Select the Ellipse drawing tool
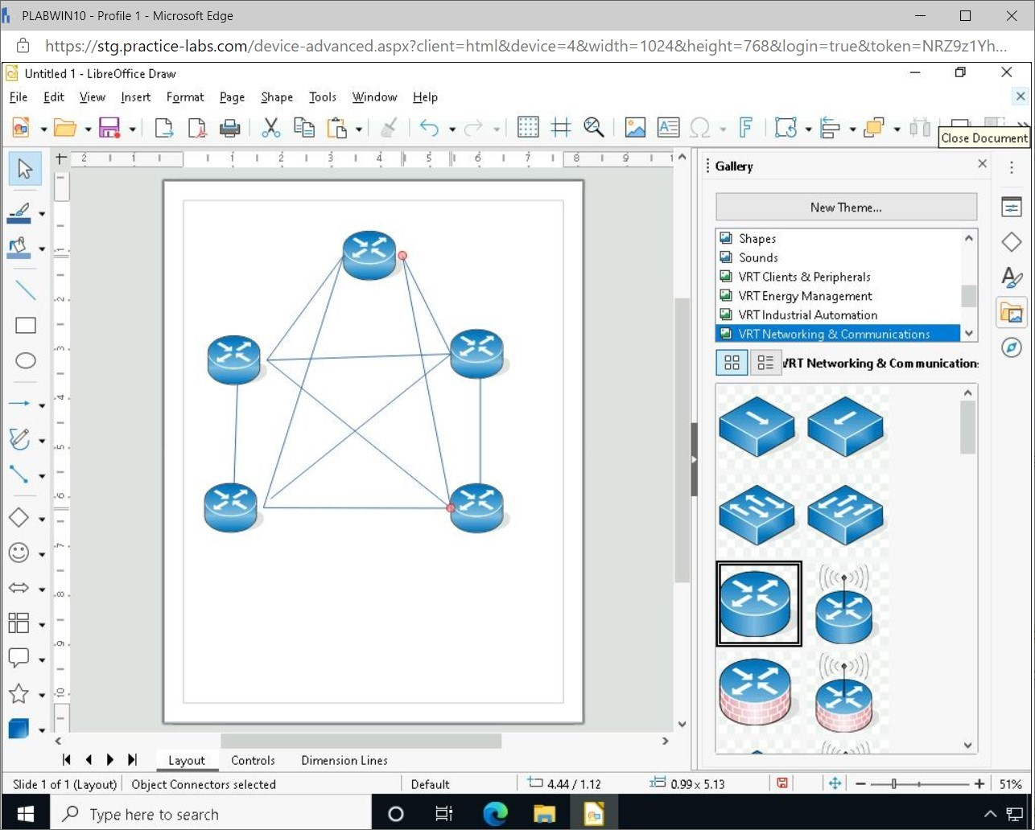The image size is (1035, 830). [26, 360]
